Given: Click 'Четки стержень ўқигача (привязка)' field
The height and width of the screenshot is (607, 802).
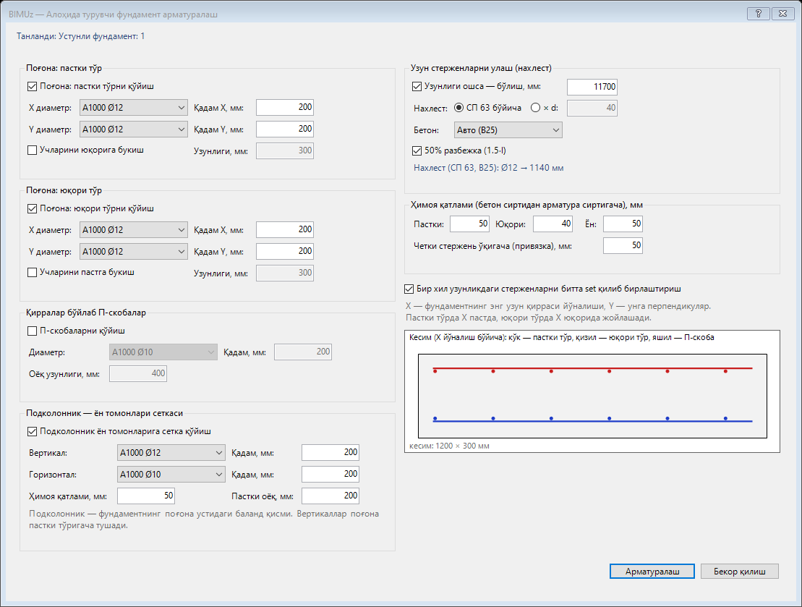Looking at the screenshot, I should coord(623,246).
